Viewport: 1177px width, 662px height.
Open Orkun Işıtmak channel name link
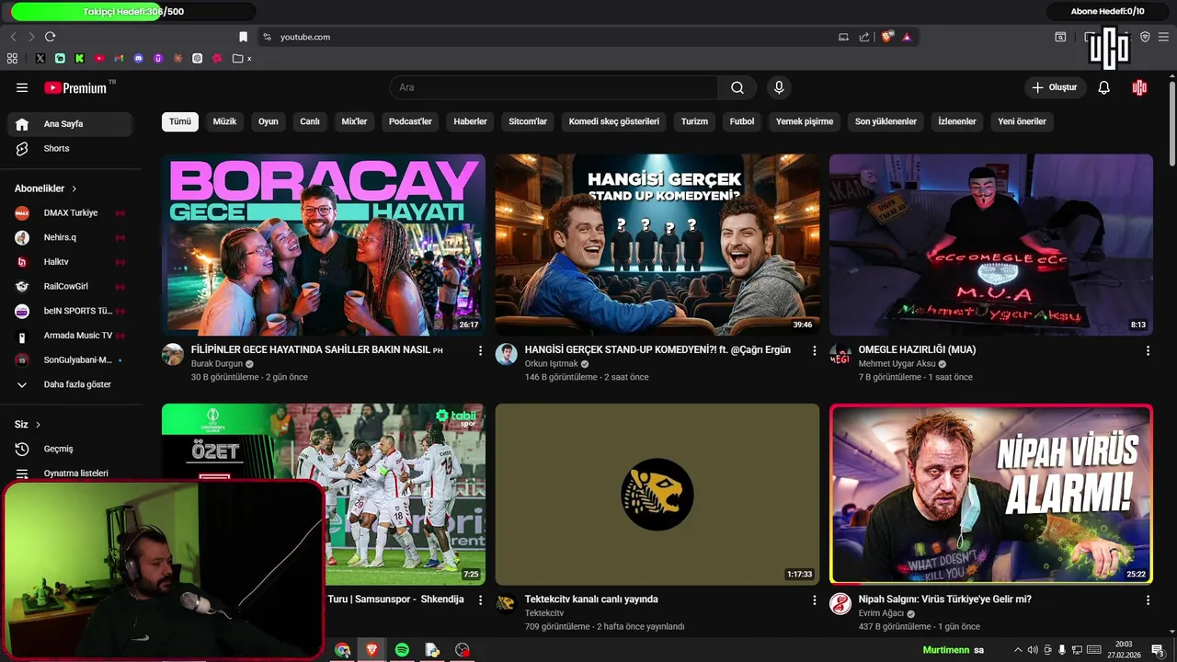(551, 364)
